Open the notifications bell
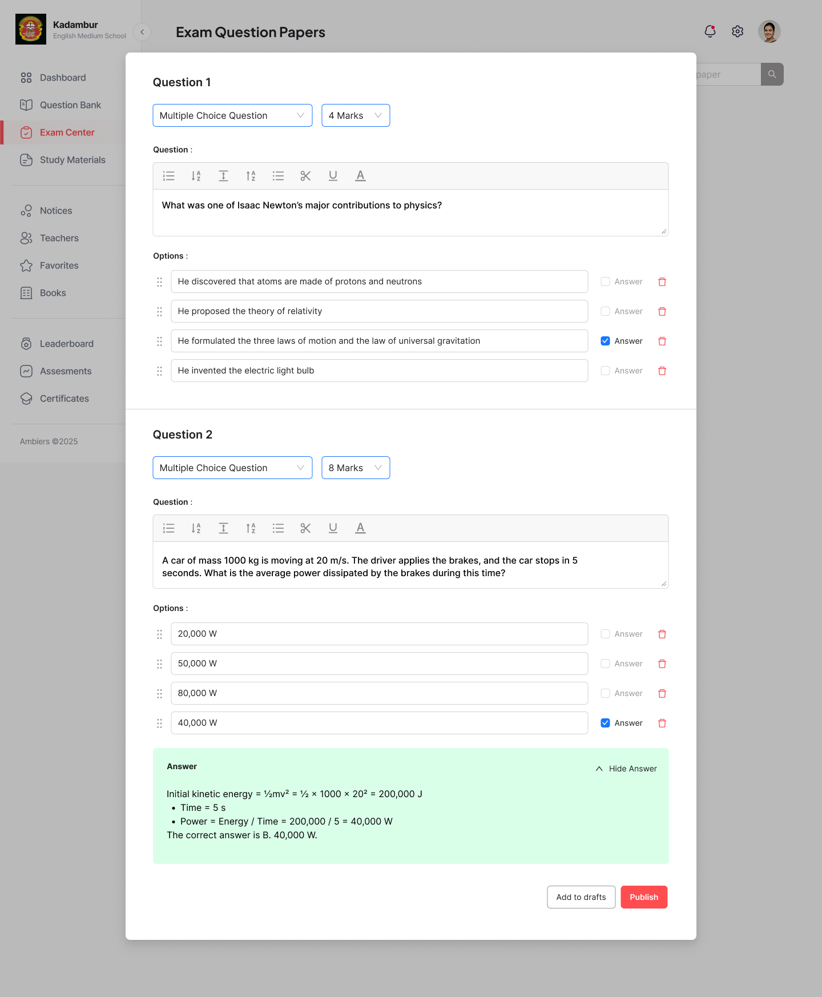This screenshot has height=997, width=822. click(710, 31)
